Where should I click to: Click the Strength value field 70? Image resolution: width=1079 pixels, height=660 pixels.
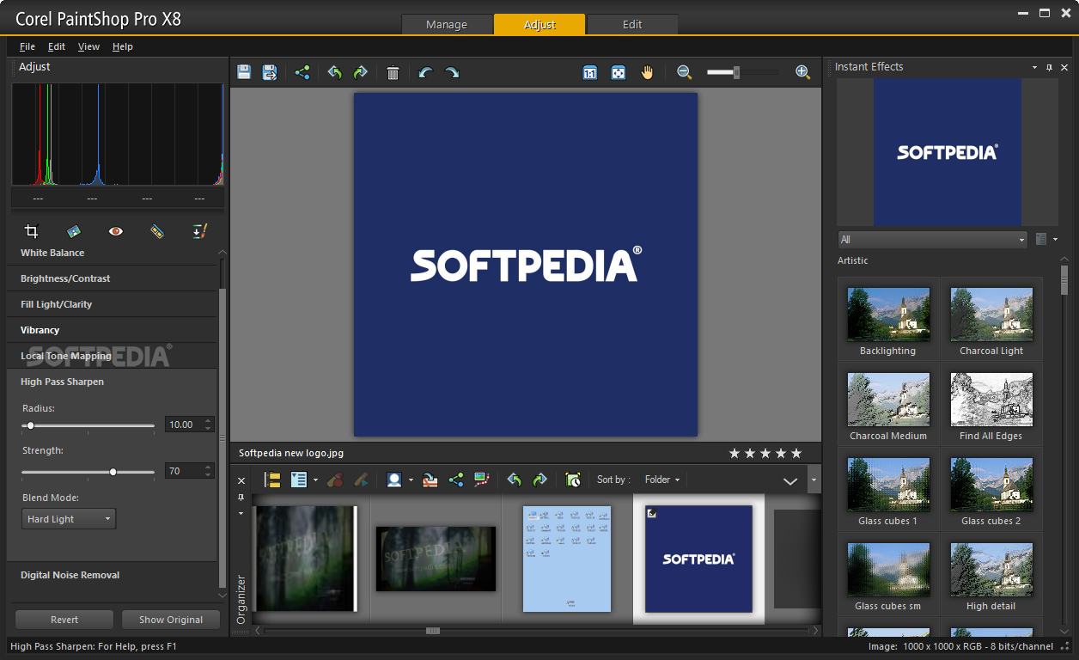coord(183,471)
